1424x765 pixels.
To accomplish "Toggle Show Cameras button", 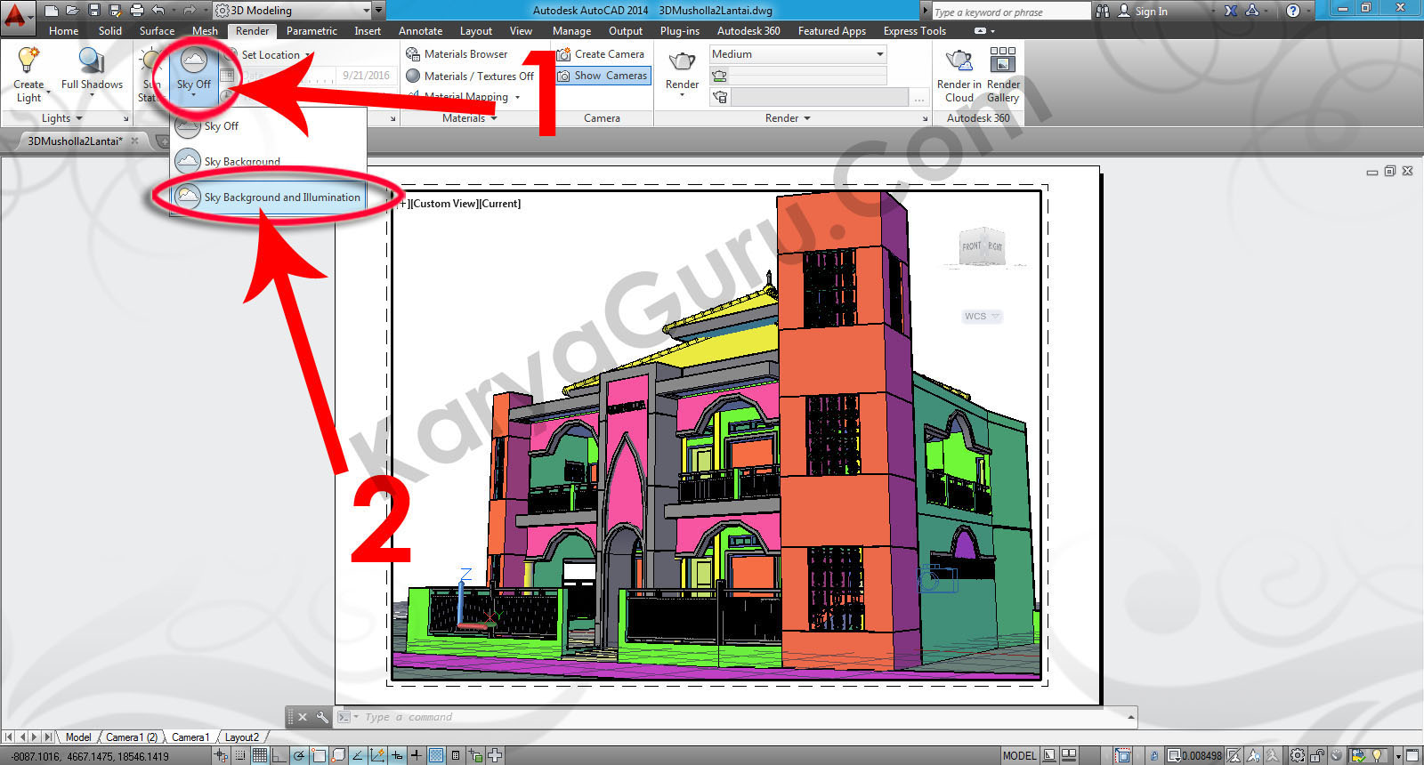I will pyautogui.click(x=603, y=76).
